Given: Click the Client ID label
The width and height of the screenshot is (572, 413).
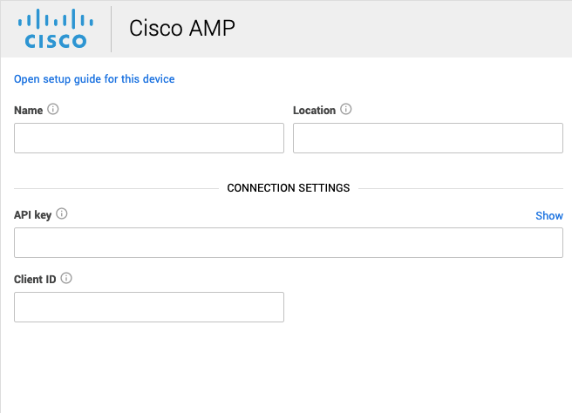Looking at the screenshot, I should [x=35, y=279].
